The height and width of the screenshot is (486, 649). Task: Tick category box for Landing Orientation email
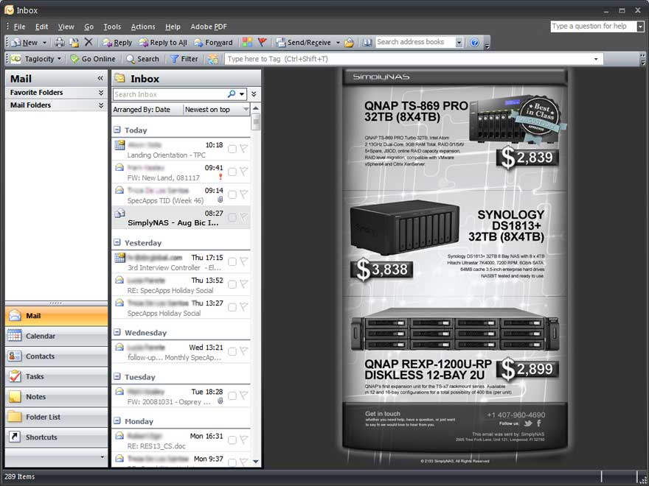click(x=232, y=149)
